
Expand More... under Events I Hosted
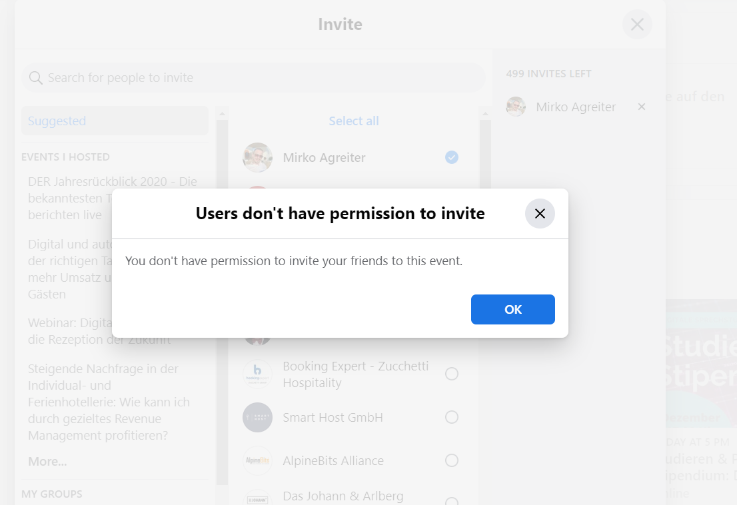(x=47, y=462)
